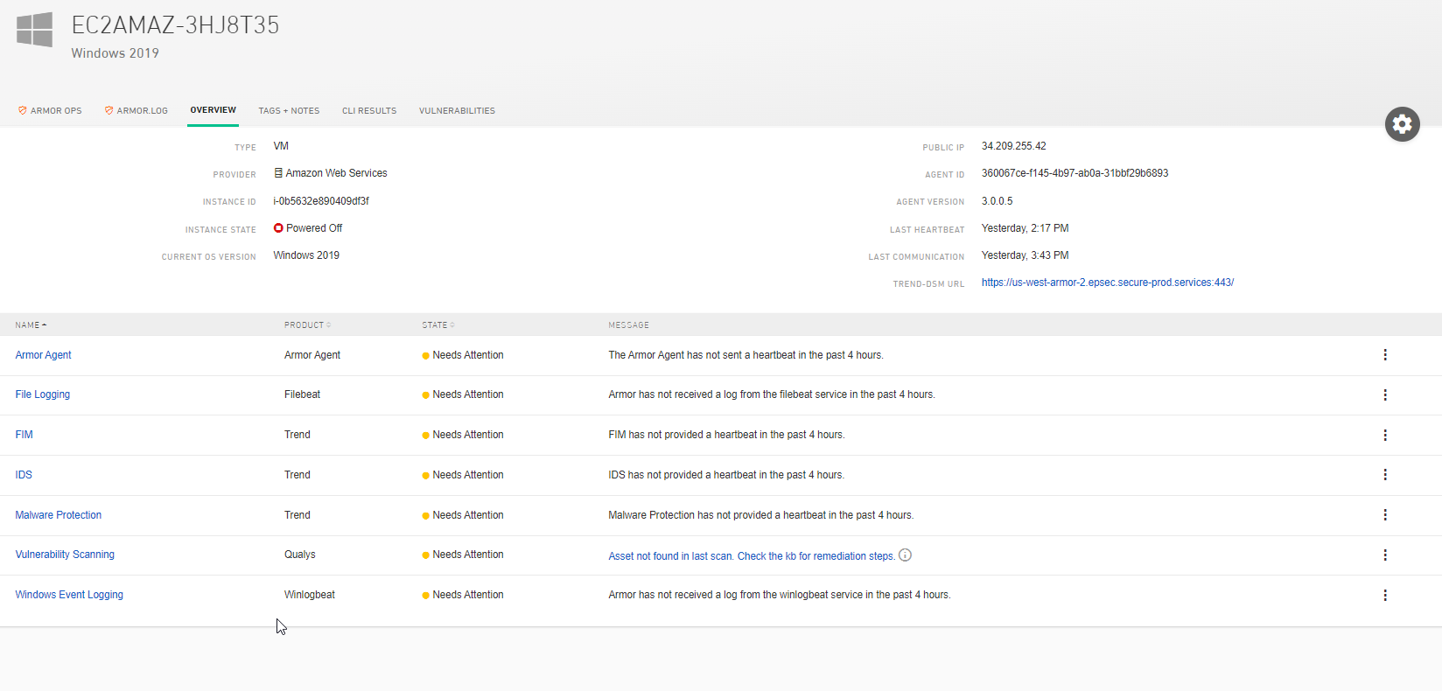Viewport: 1442px width, 691px height.
Task: Sort the table by State column
Action: [437, 325]
